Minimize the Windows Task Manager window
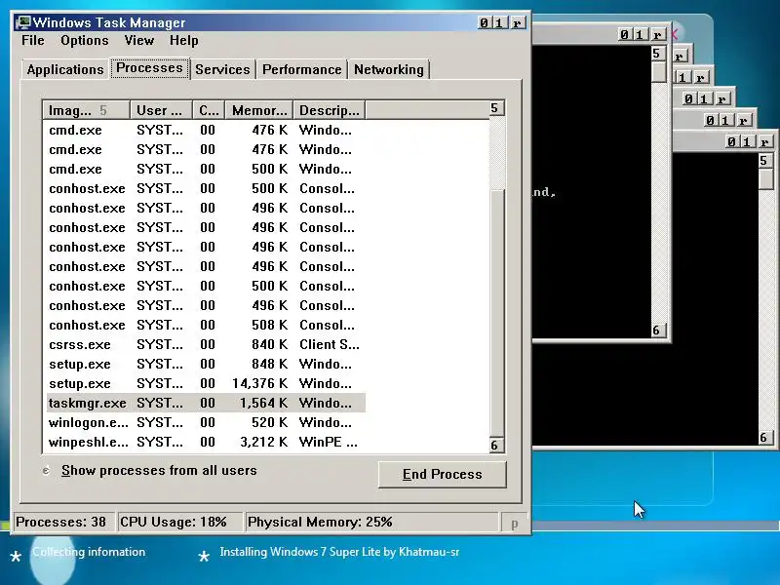The width and height of the screenshot is (780, 585). click(484, 22)
